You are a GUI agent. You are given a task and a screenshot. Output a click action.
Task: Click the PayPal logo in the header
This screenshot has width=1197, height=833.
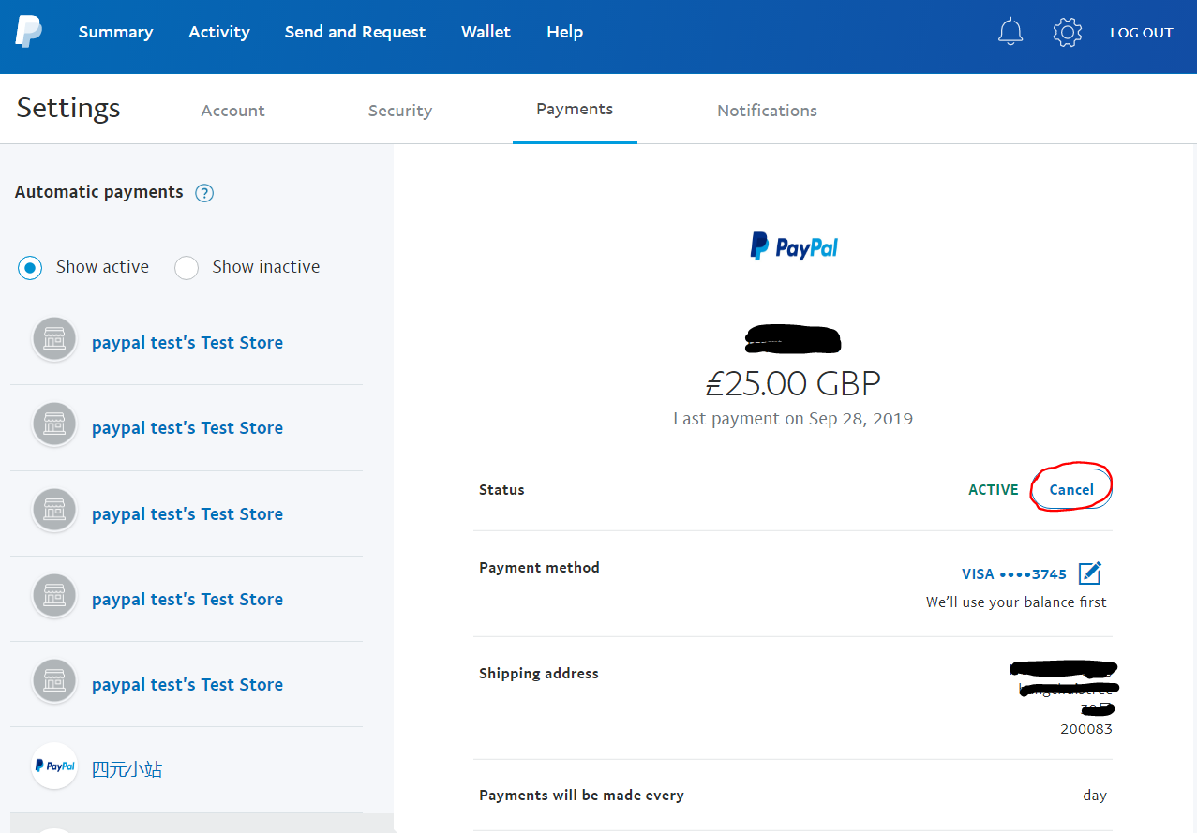[x=28, y=31]
